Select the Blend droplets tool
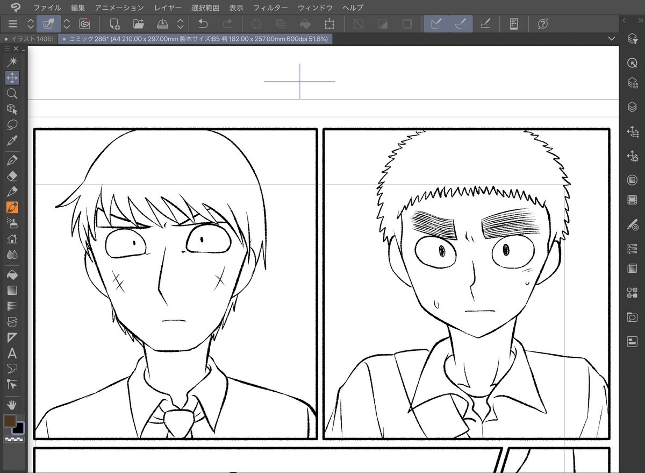Image resolution: width=645 pixels, height=473 pixels. coord(12,255)
